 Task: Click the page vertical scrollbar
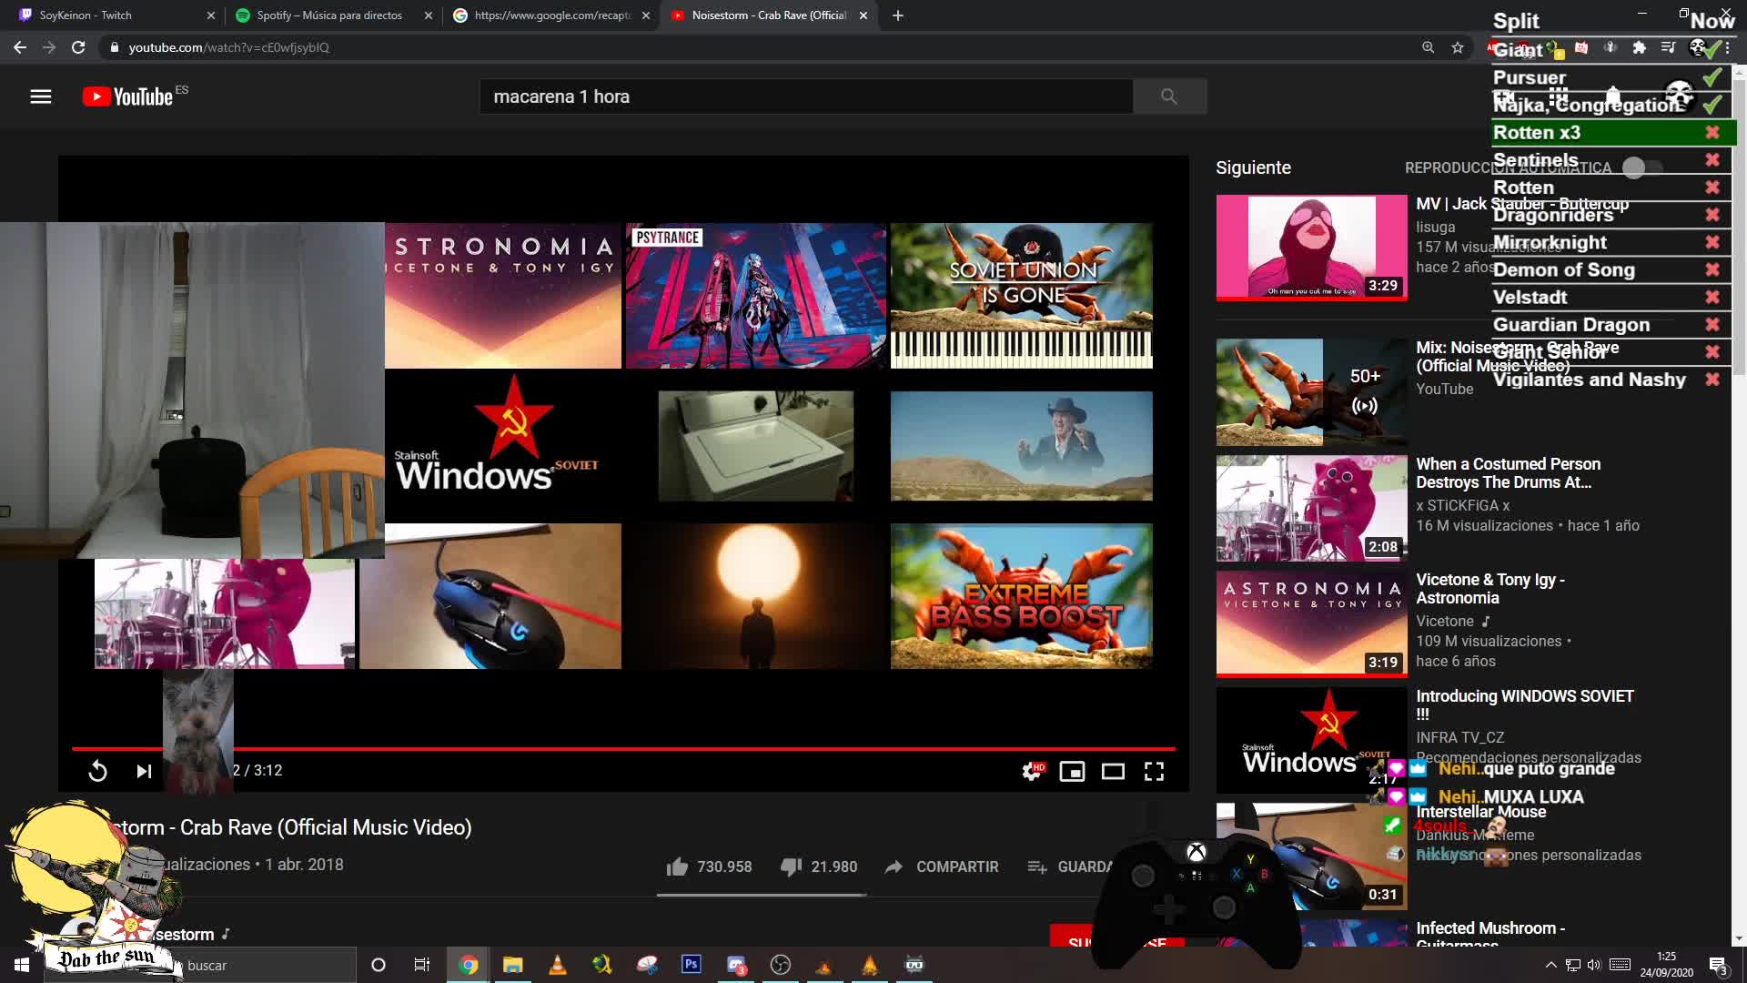[1739, 228]
